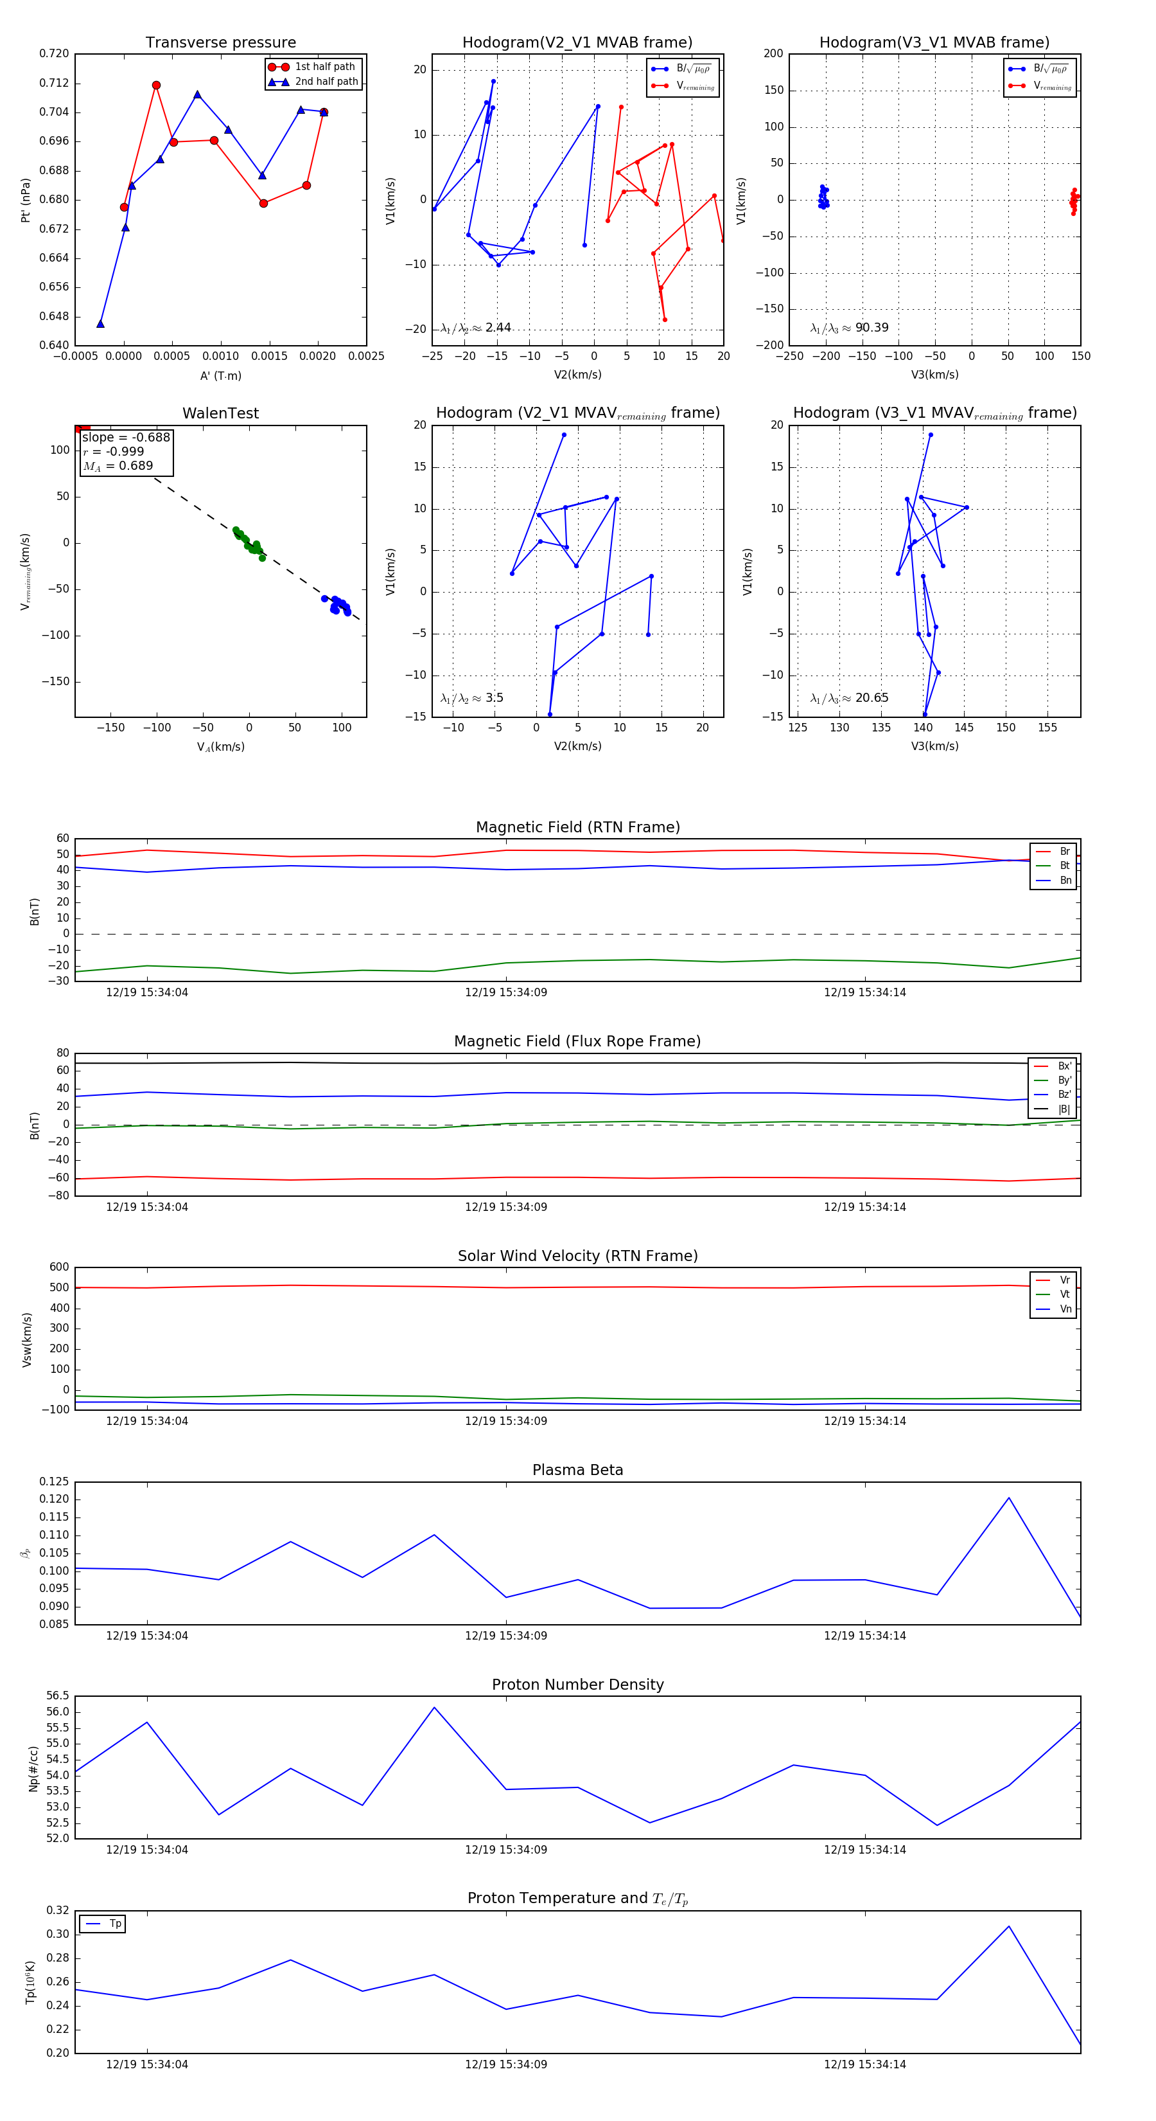This screenshot has height=2121, width=1156.
Task: Click the red point cluster in V3_V1 MVAB hodogram
Action: tap(1074, 200)
